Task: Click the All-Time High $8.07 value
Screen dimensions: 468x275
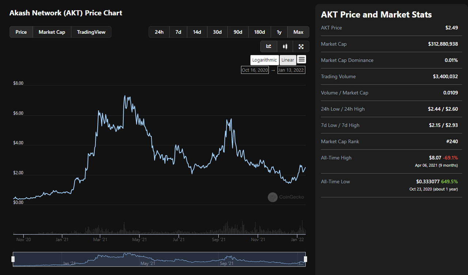Action: point(435,158)
